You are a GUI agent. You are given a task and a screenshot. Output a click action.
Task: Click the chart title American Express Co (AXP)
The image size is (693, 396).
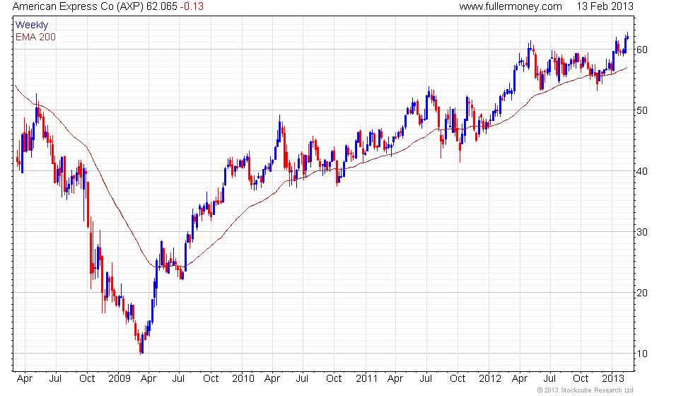pyautogui.click(x=78, y=6)
